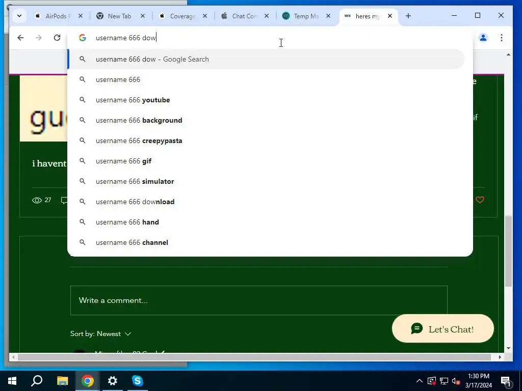Click the page's vertical scrollbar thumb
522x391 pixels.
click(x=508, y=251)
